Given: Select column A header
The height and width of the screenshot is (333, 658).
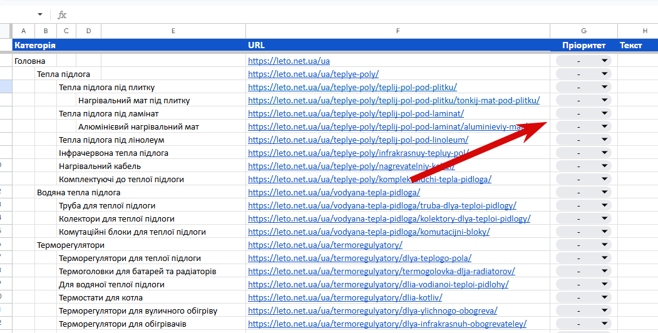Looking at the screenshot, I should tap(24, 31).
